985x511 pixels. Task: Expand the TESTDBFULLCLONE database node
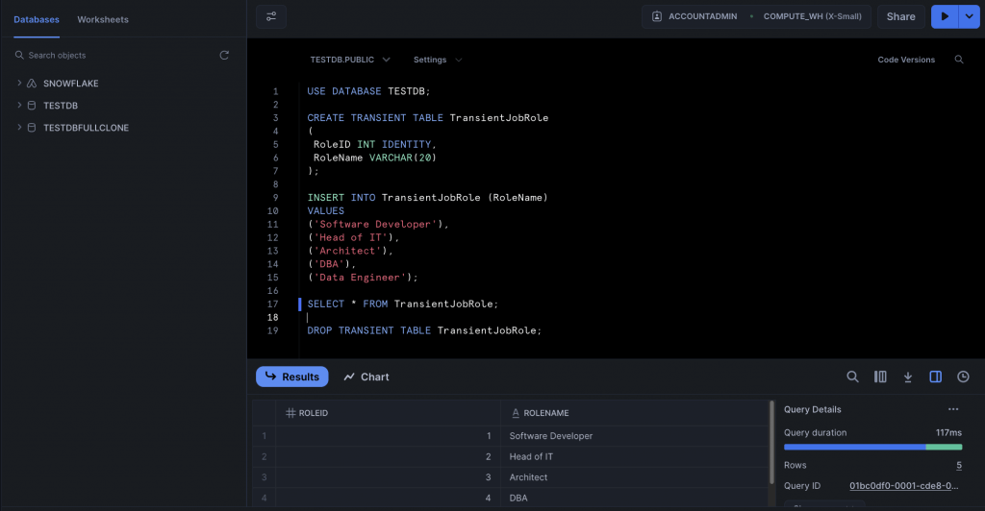(19, 128)
